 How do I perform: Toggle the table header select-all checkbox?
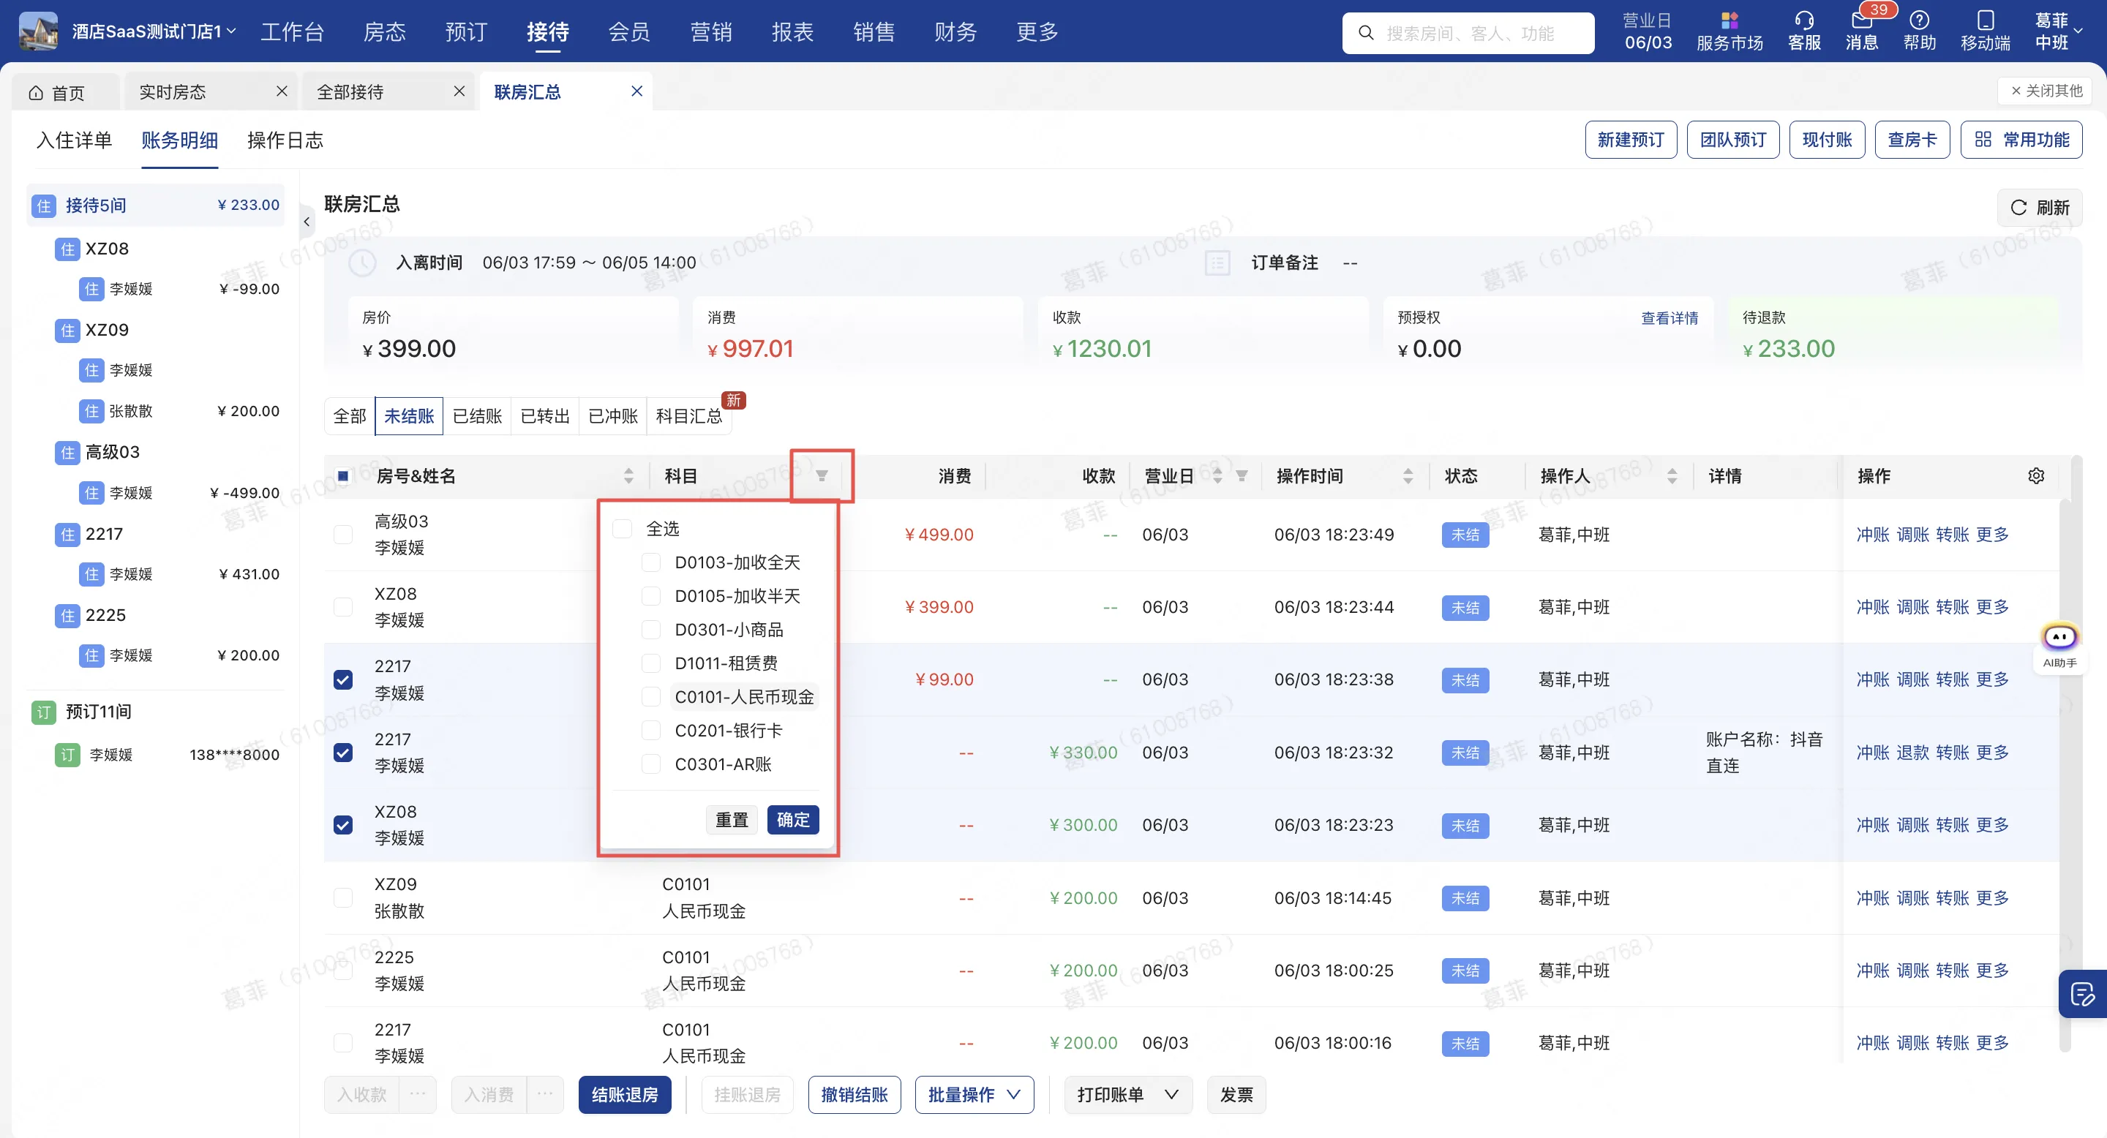(342, 476)
